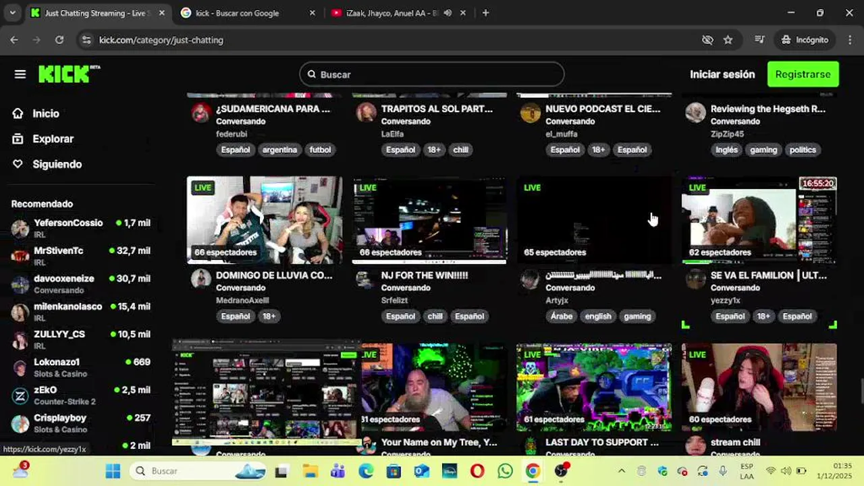Screen dimensions: 864x486
Task: Open the tab search dropdown arrow
Action: point(12,13)
